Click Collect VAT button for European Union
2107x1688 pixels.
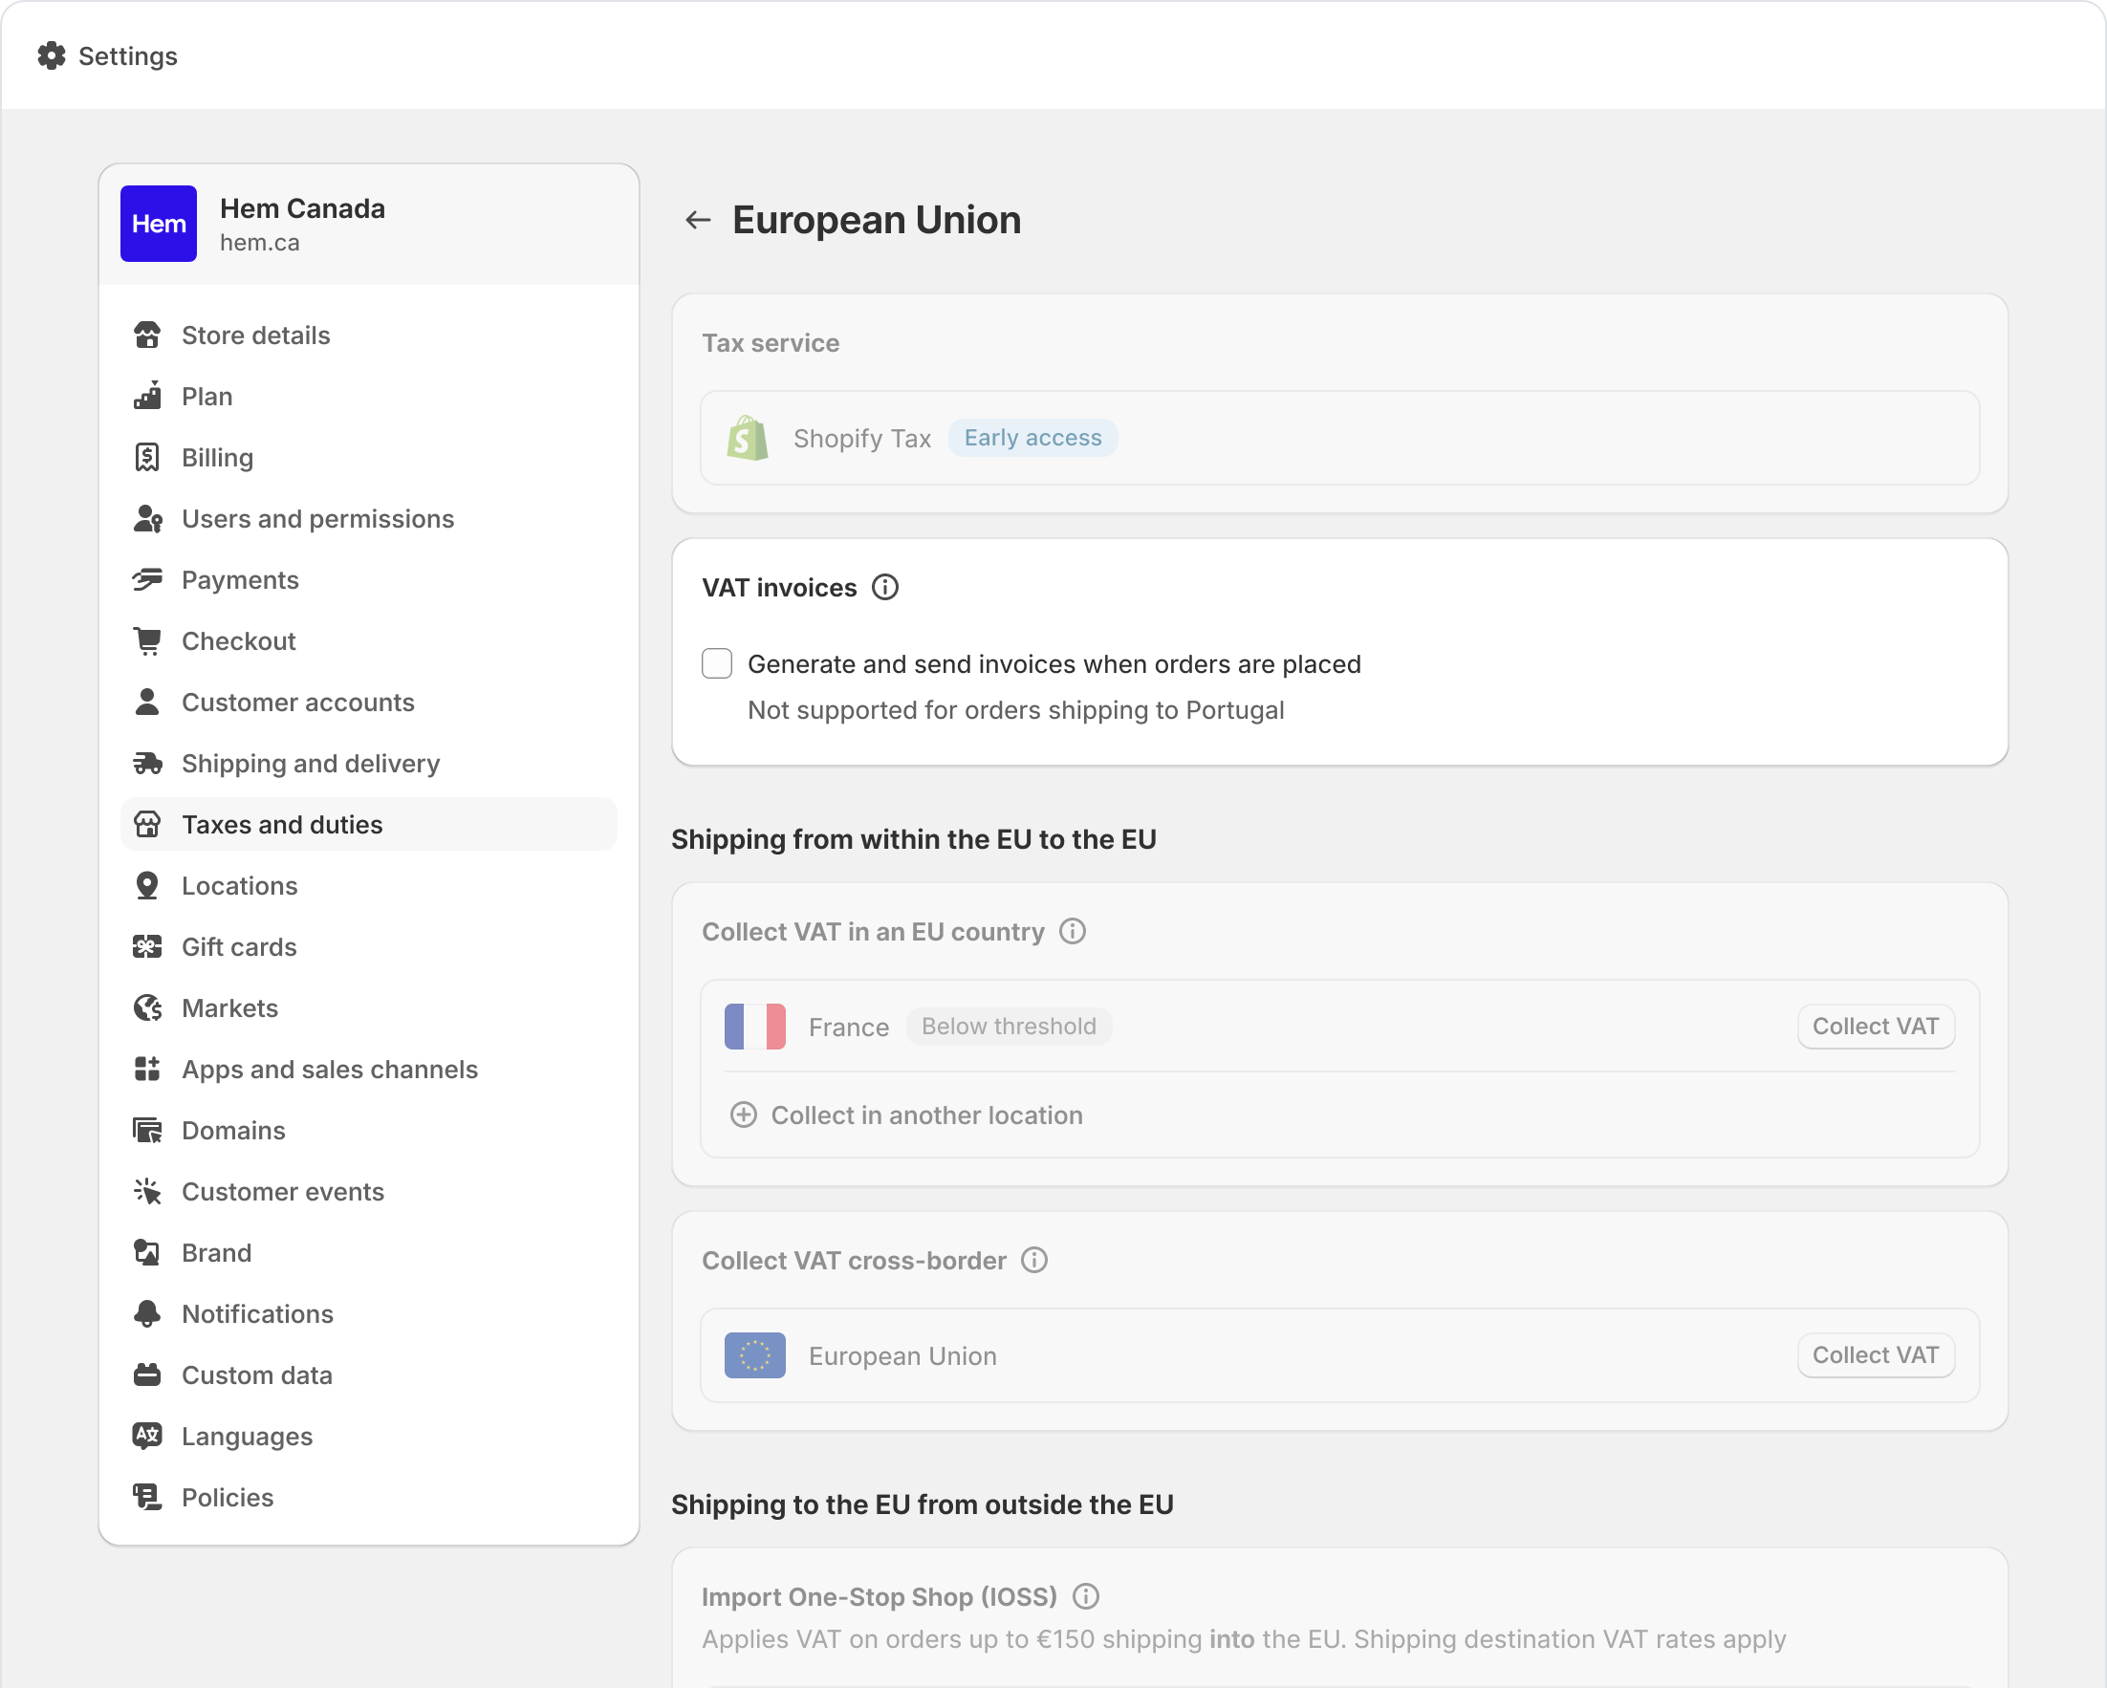click(x=1876, y=1355)
